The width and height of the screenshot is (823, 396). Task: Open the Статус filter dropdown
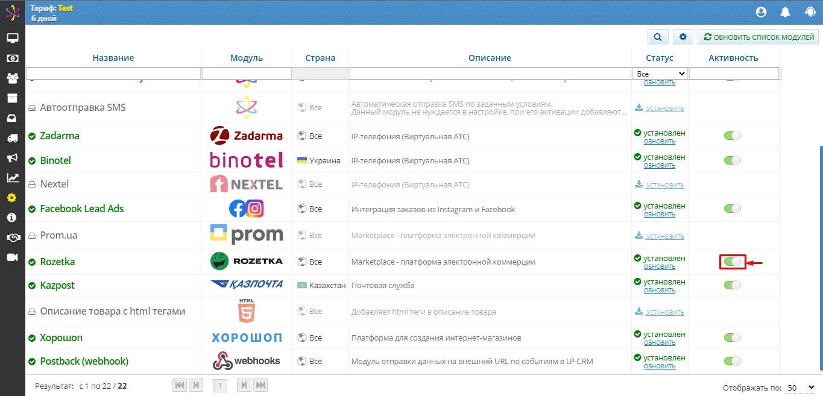(x=660, y=74)
